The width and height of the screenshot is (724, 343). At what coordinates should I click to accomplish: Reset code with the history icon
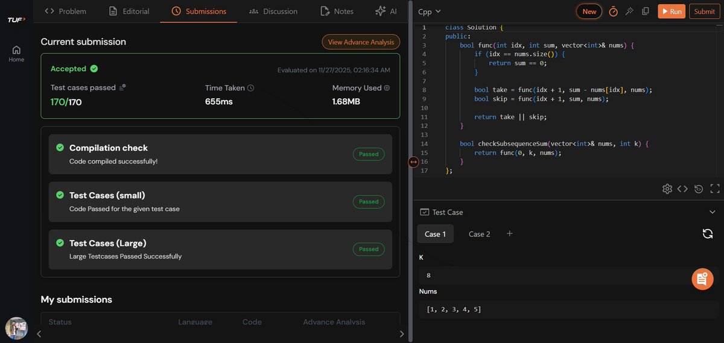(699, 189)
